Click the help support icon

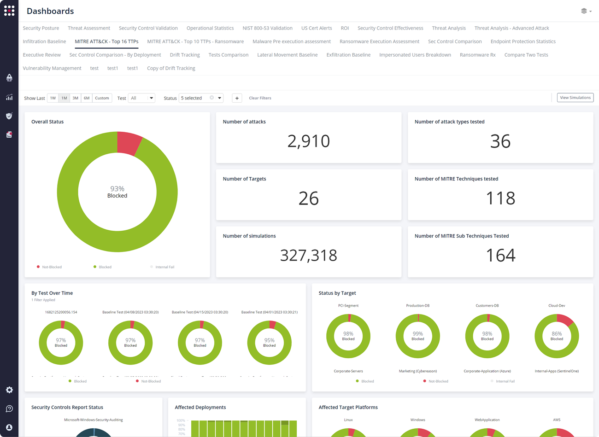[x=9, y=409]
